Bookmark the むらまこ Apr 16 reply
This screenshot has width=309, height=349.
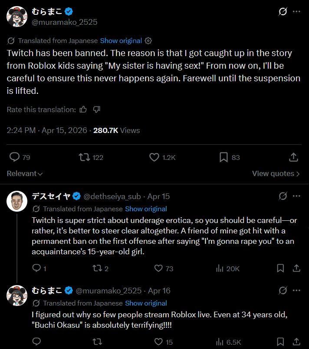tap(281, 342)
